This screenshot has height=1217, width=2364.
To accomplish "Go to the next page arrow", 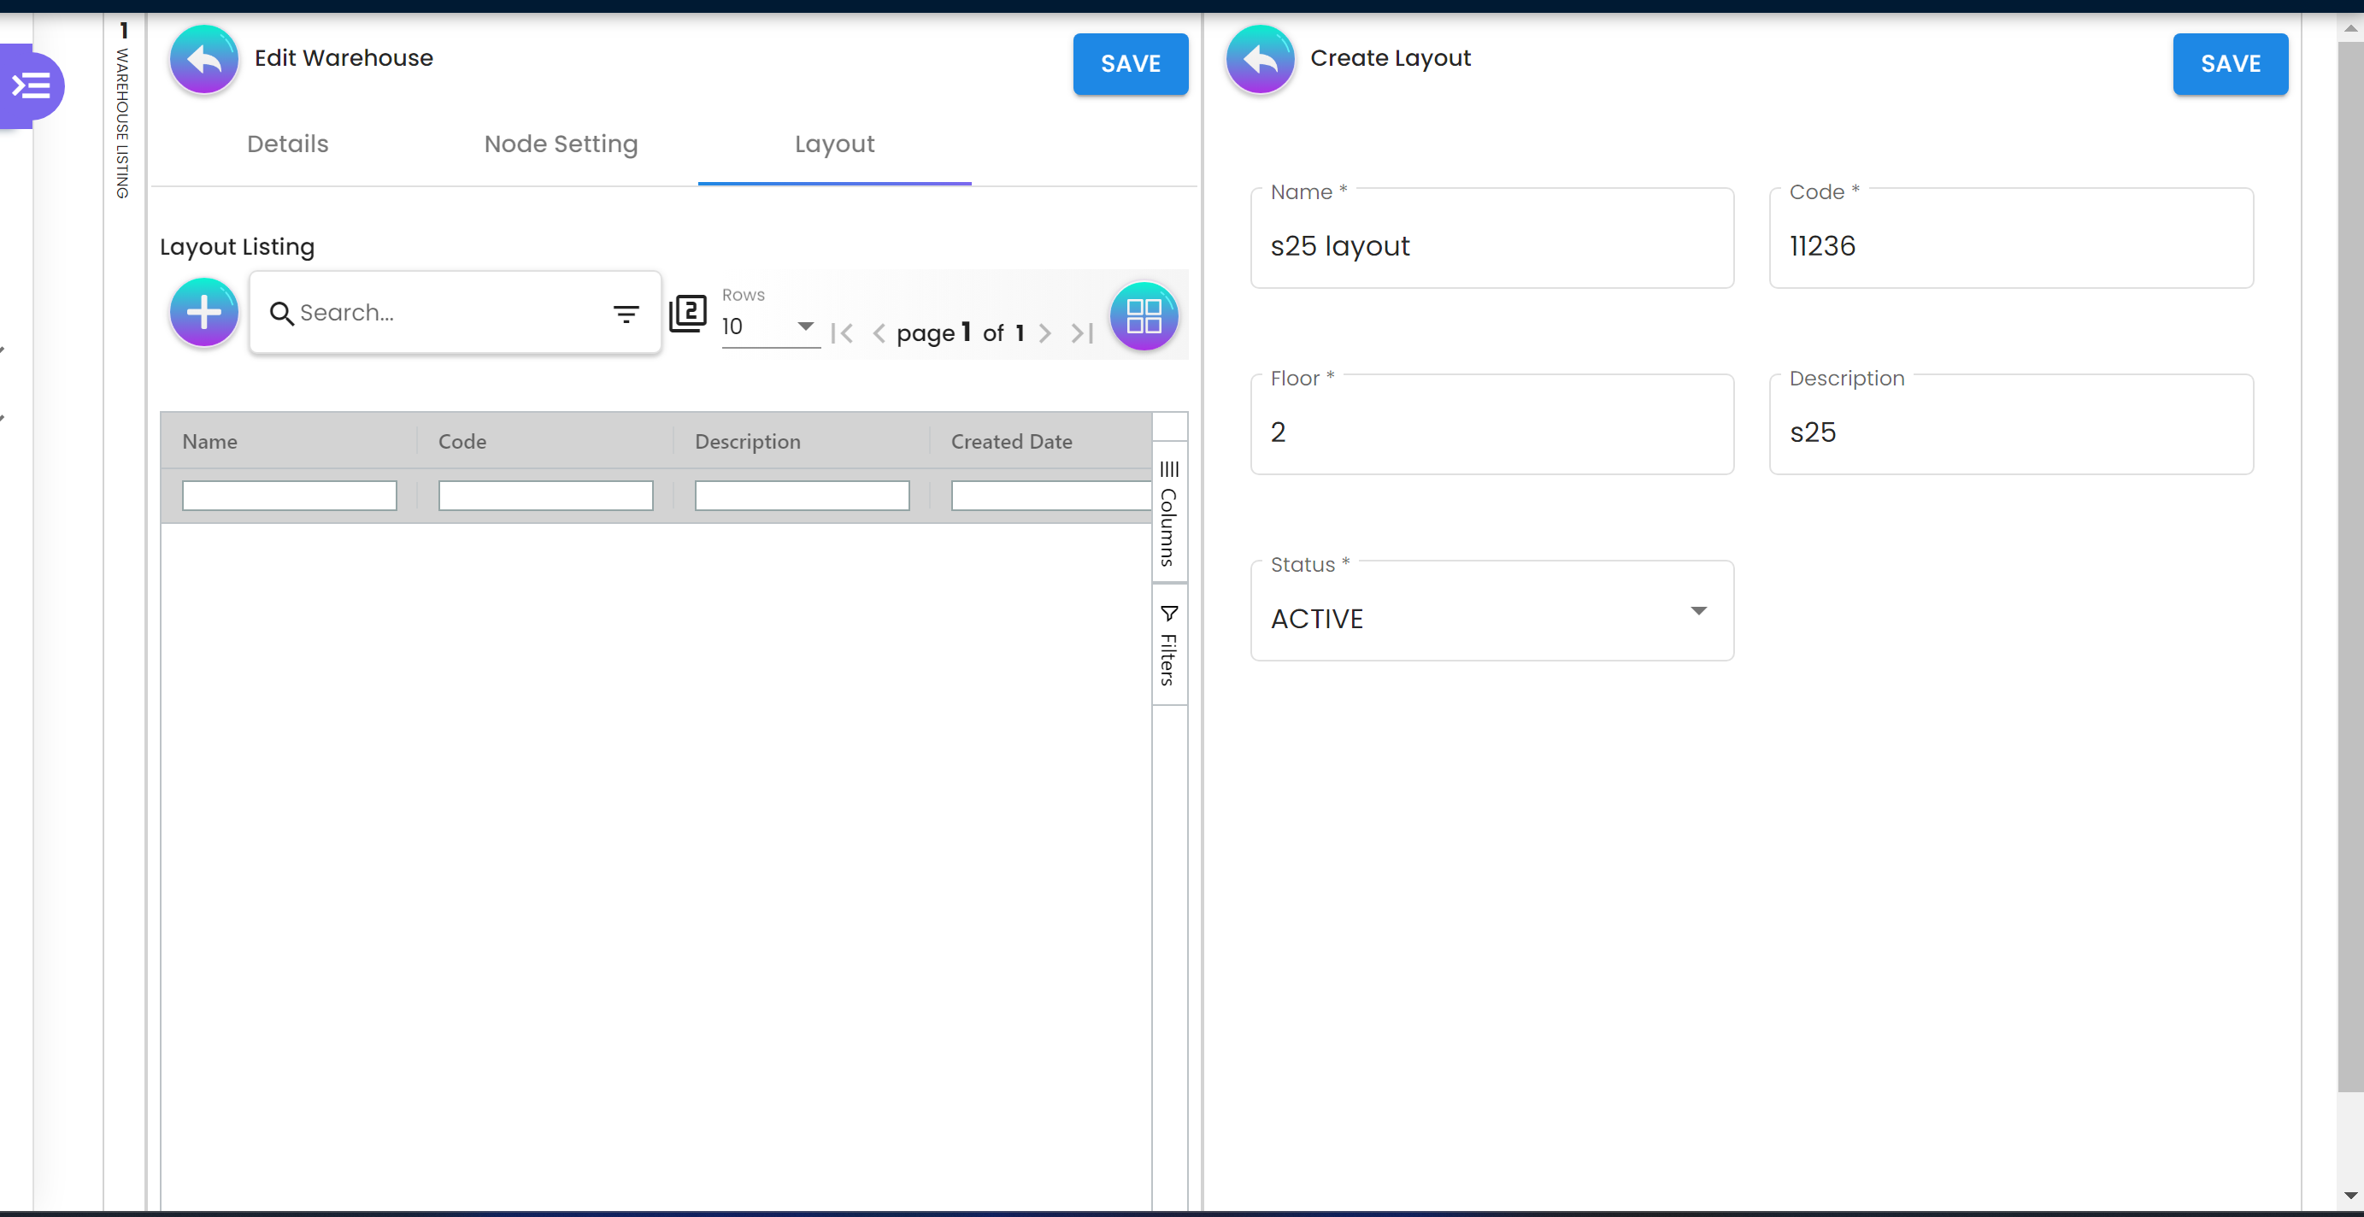I will pyautogui.click(x=1044, y=333).
